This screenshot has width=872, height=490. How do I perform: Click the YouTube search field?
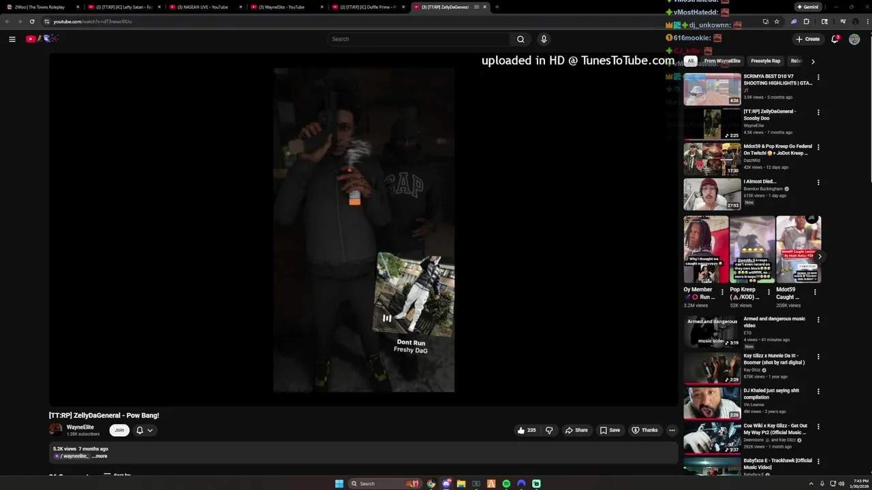[418, 39]
